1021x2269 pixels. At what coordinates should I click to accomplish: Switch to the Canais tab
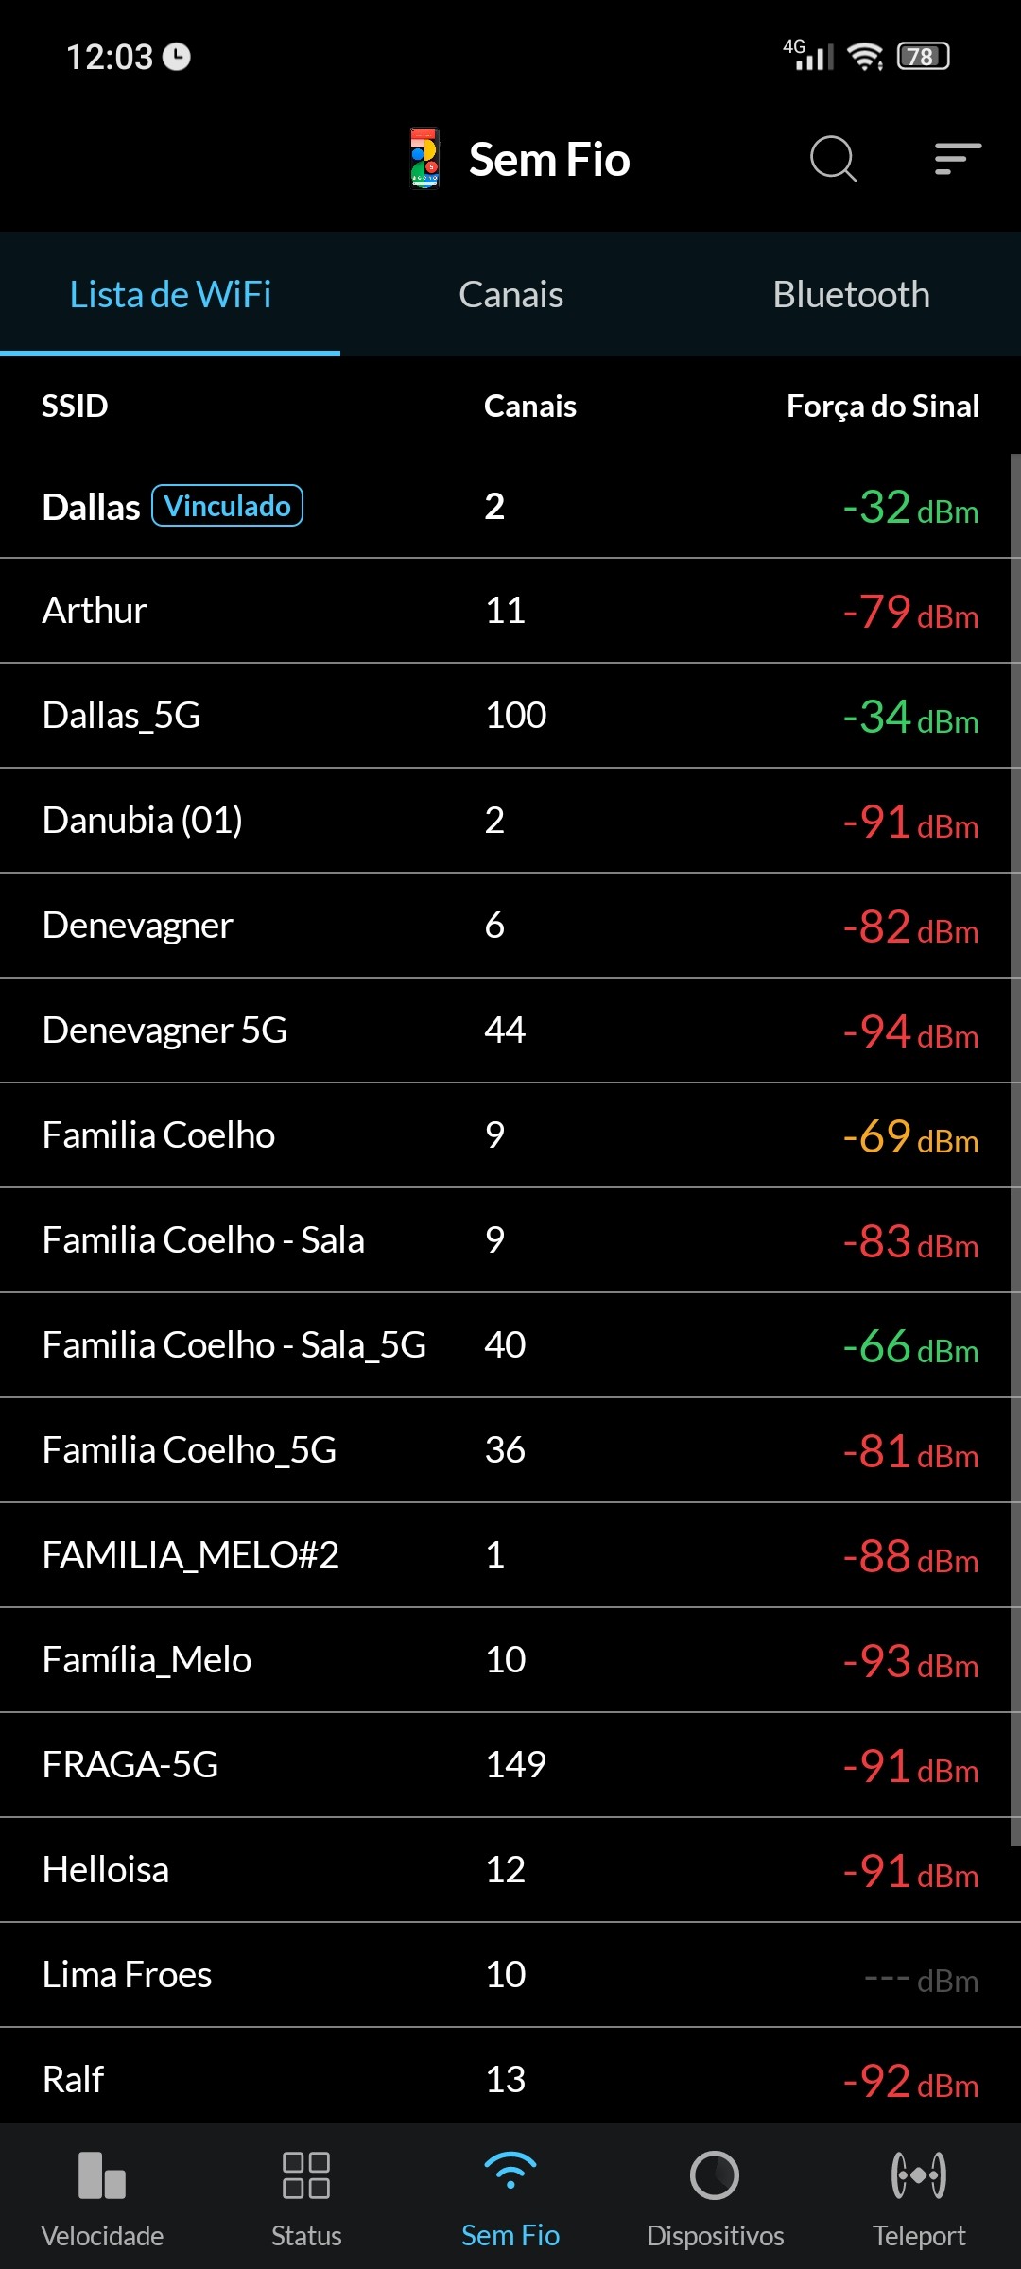coord(510,295)
